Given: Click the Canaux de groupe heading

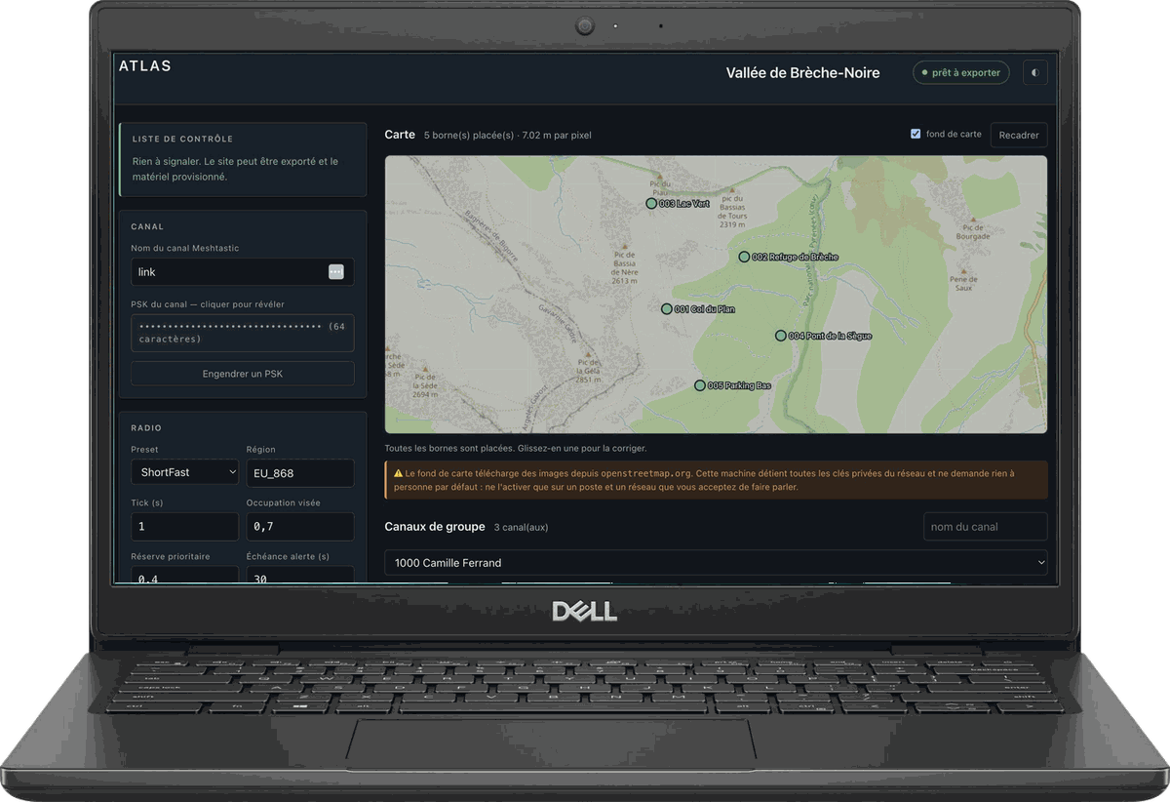Looking at the screenshot, I should click(435, 527).
